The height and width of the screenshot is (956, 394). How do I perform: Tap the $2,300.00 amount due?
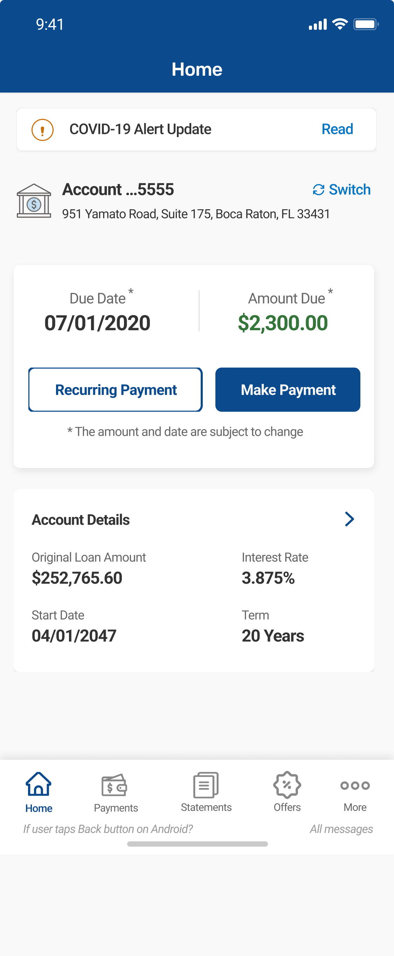tap(283, 323)
